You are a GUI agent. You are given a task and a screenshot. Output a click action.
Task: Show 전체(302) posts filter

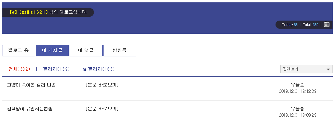19,69
